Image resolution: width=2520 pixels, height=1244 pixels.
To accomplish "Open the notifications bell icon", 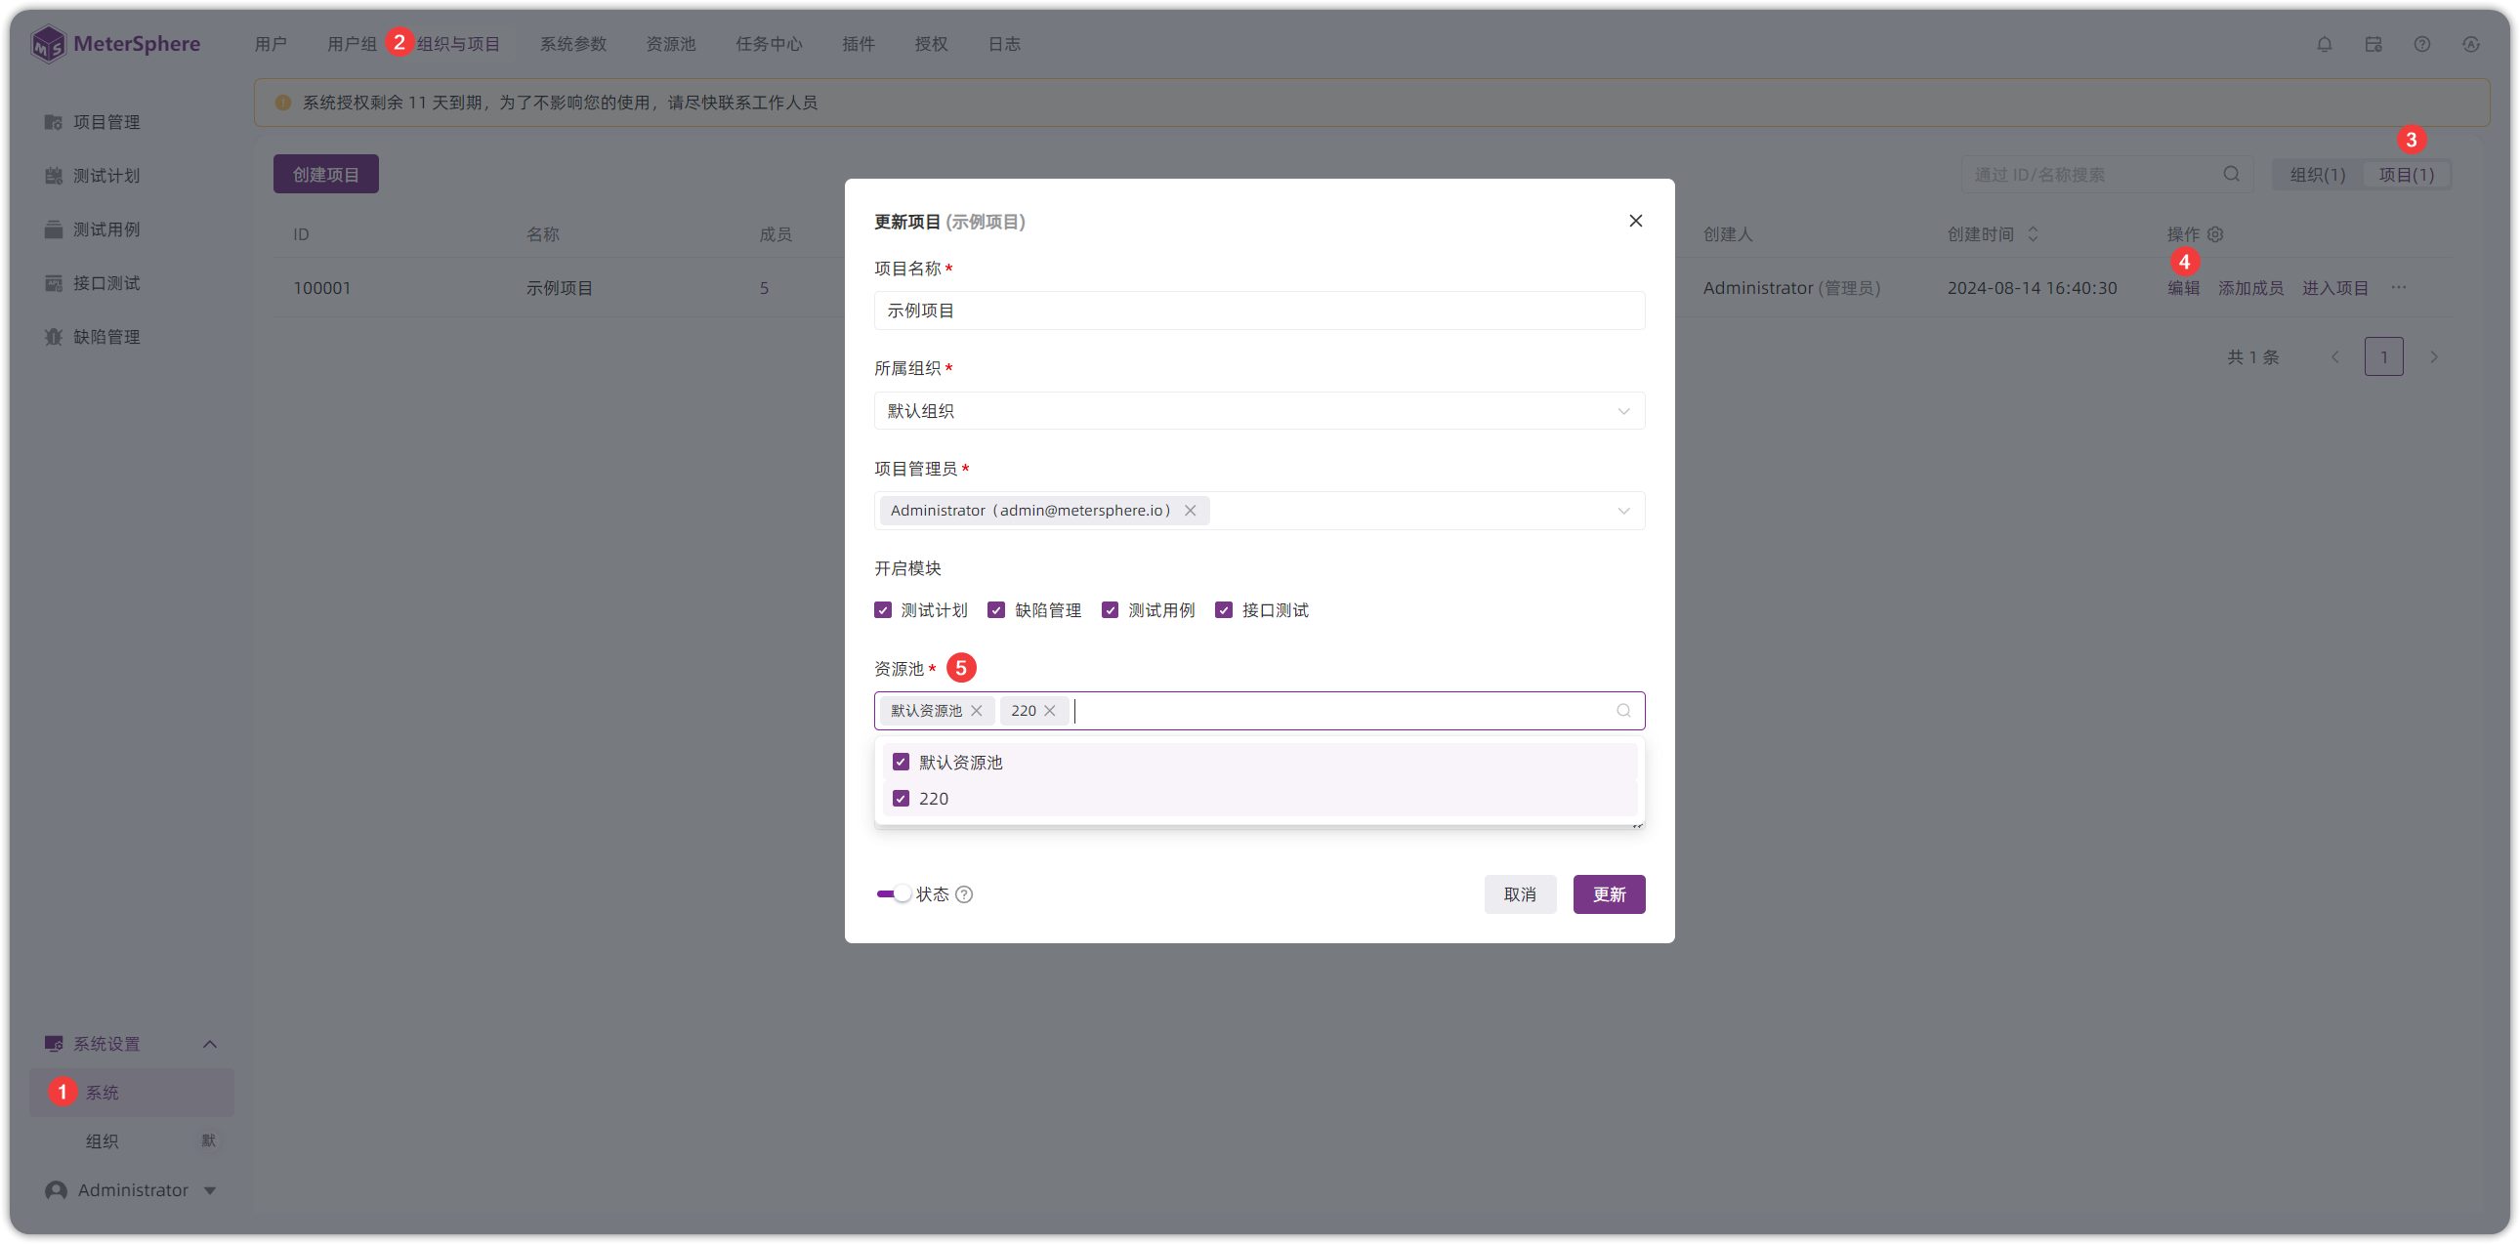I will 2324,44.
